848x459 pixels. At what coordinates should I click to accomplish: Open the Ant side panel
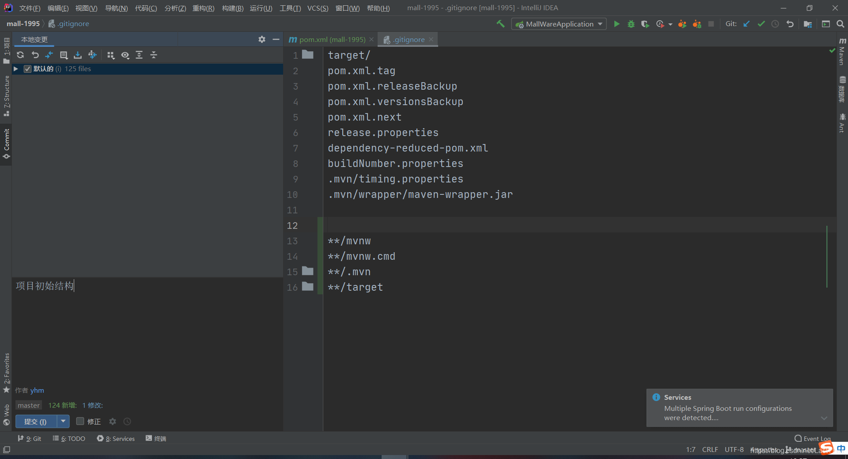pyautogui.click(x=842, y=122)
